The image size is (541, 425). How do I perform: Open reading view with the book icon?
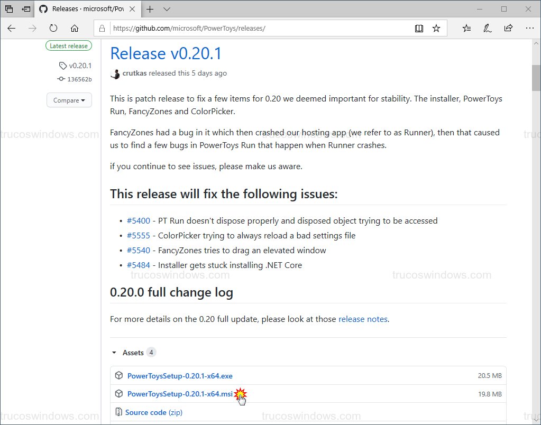tap(419, 28)
